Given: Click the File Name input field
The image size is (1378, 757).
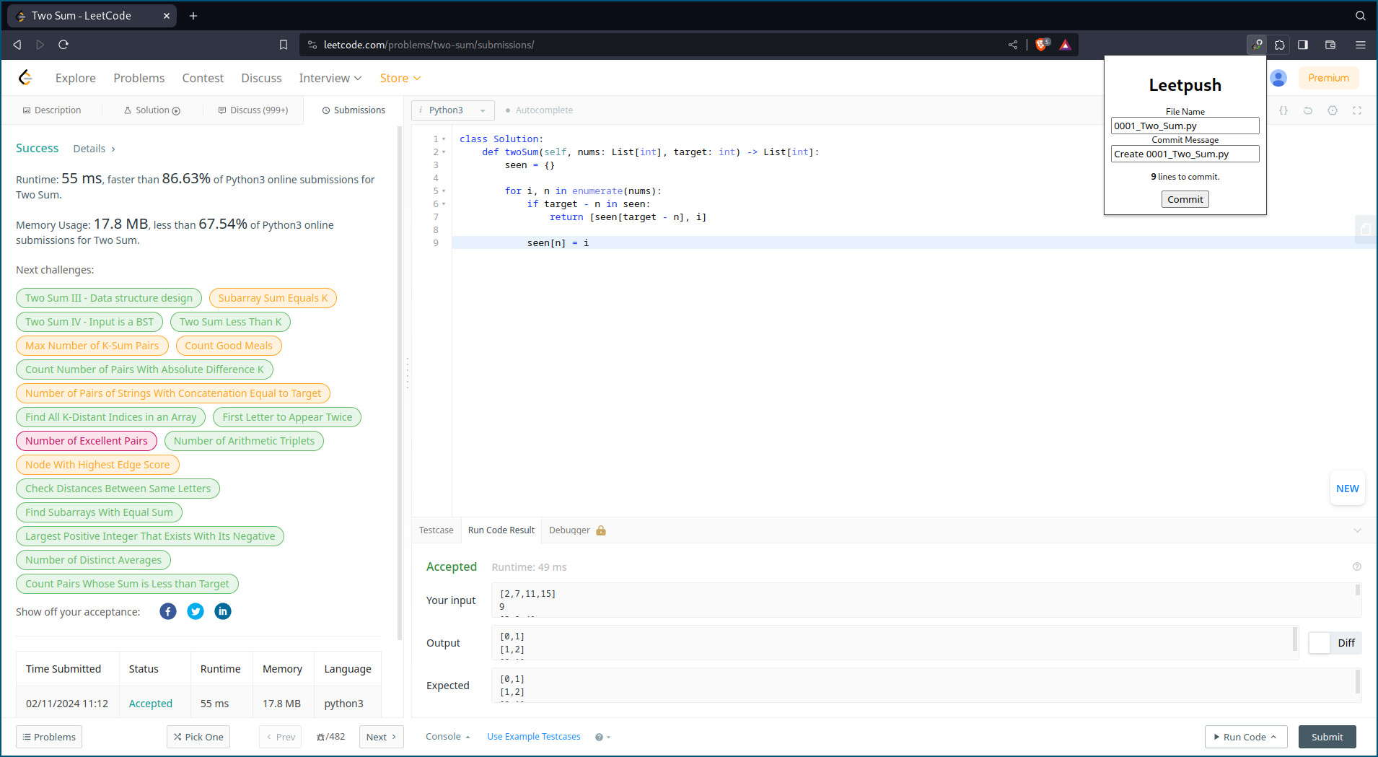Looking at the screenshot, I should pos(1185,126).
